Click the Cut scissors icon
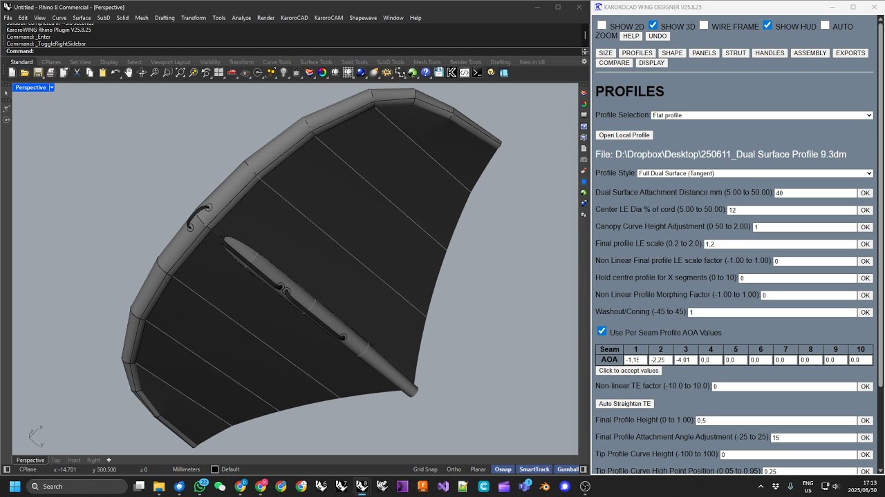This screenshot has width=885, height=497. [x=77, y=72]
